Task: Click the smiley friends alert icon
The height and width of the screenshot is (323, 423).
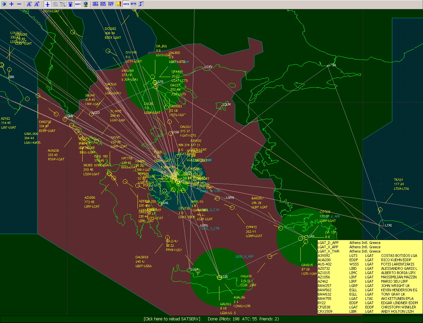Action: tap(118, 4)
